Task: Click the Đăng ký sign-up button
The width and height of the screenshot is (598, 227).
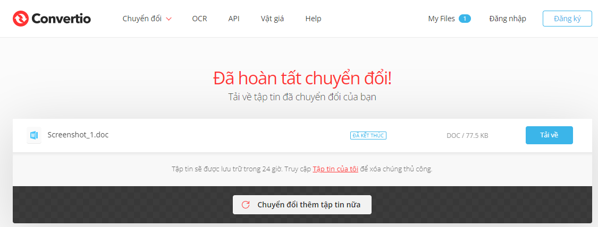Action: click(568, 19)
